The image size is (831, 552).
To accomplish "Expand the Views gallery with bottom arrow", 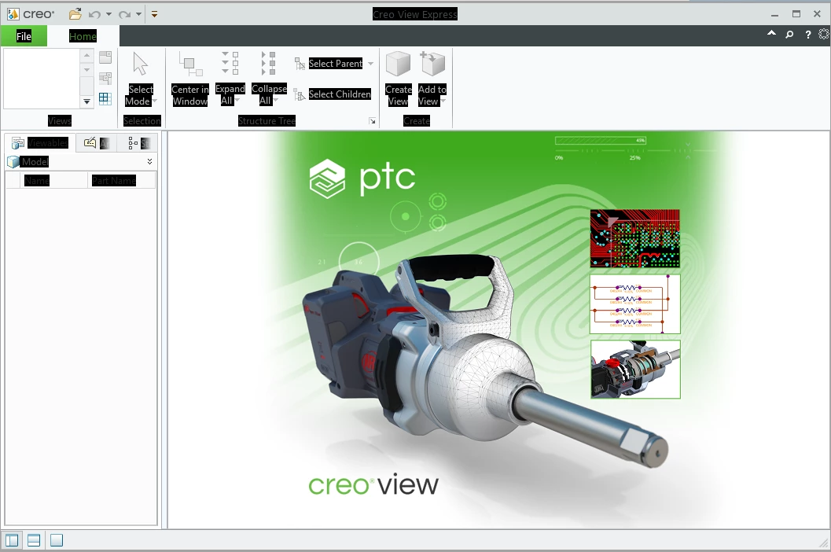I will (87, 101).
